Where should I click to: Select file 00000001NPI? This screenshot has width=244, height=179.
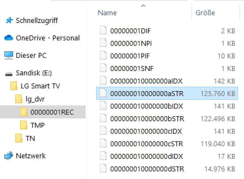(167, 43)
